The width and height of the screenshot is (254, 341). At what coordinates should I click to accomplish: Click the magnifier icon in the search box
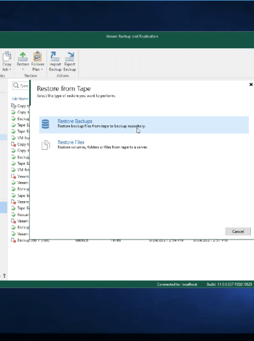point(16,85)
